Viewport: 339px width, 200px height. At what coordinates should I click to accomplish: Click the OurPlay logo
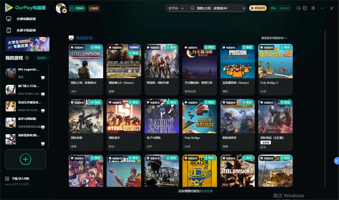tap(25, 8)
